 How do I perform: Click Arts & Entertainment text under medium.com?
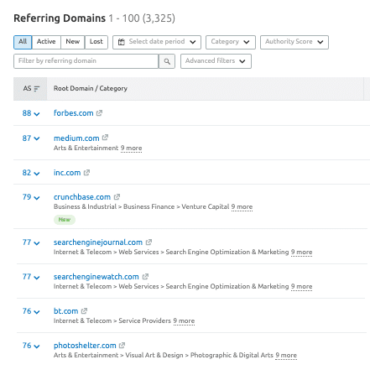86,148
